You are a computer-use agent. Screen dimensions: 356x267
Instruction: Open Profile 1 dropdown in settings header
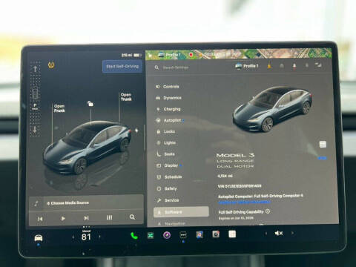[x=247, y=66]
